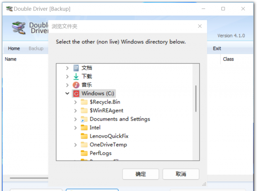Click the folder tree vertical scrollbar thumb
This screenshot has height=191, width=257.
(196, 99)
